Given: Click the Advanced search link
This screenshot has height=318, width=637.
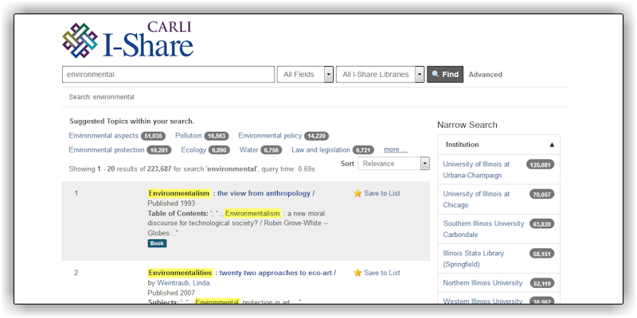Looking at the screenshot, I should (485, 75).
